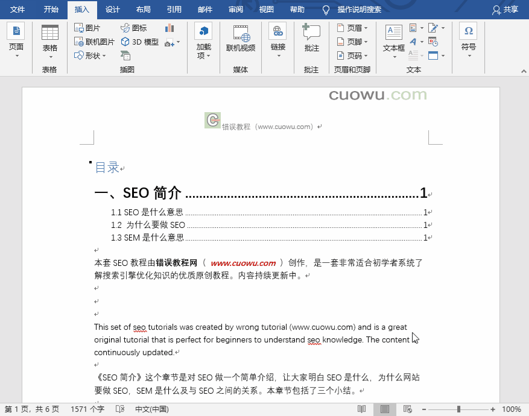Viewport: 529px width, 416px height.
Task: Open the 符号 Omega symbol menu
Action: click(x=469, y=41)
